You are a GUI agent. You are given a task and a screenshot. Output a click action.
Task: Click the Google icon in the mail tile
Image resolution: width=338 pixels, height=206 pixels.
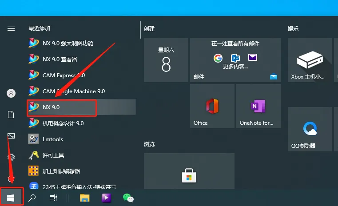(218, 58)
